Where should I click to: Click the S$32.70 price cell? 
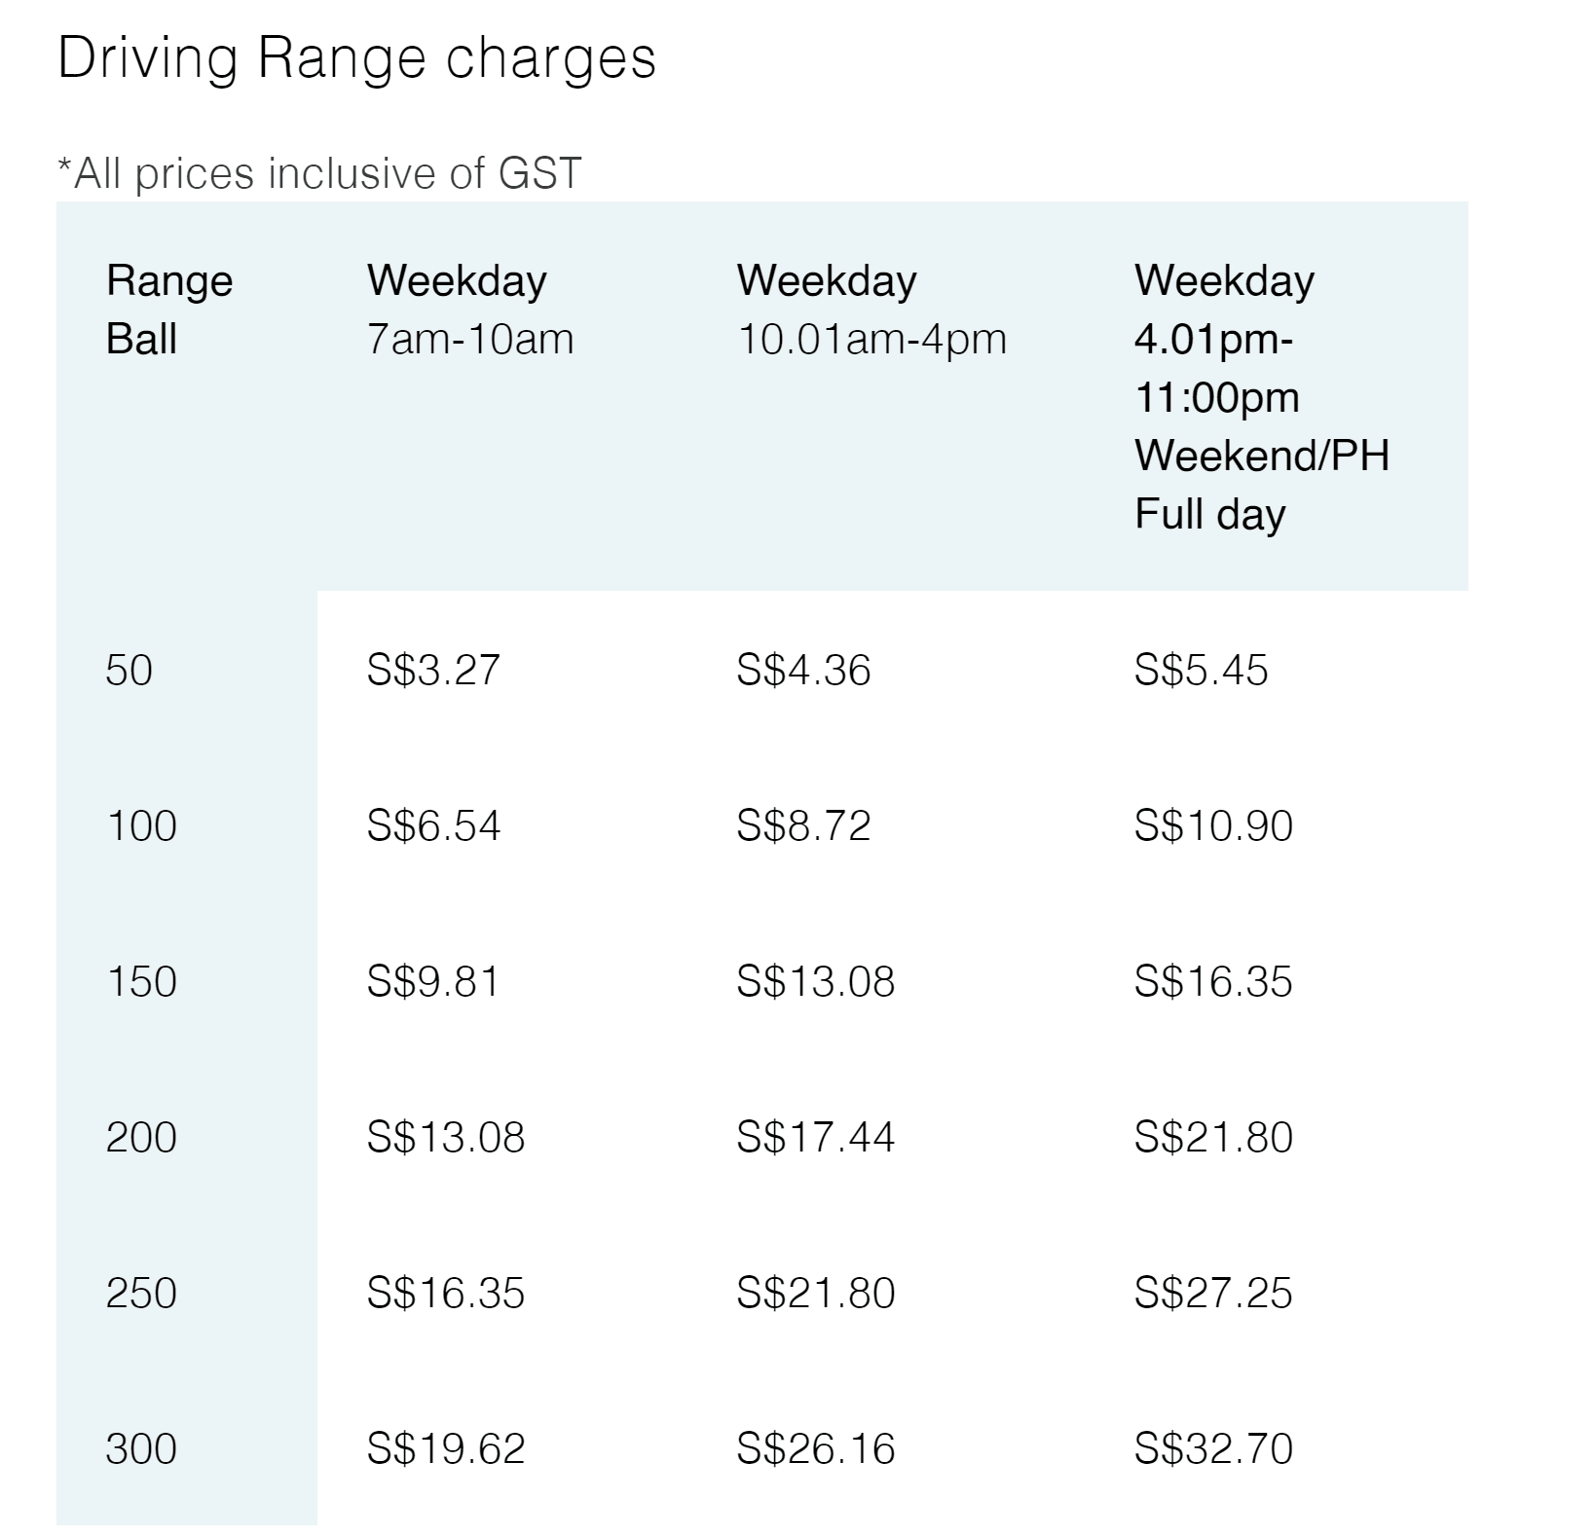coord(1213,1448)
